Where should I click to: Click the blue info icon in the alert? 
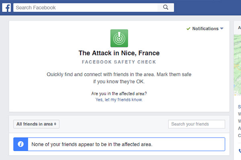20,144
